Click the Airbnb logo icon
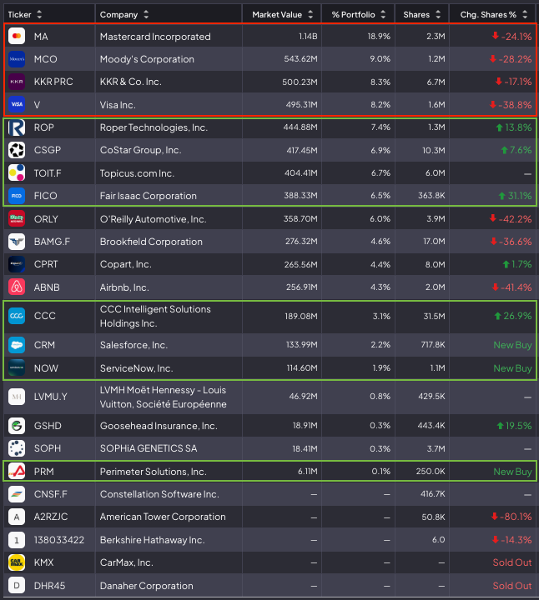 [x=17, y=287]
